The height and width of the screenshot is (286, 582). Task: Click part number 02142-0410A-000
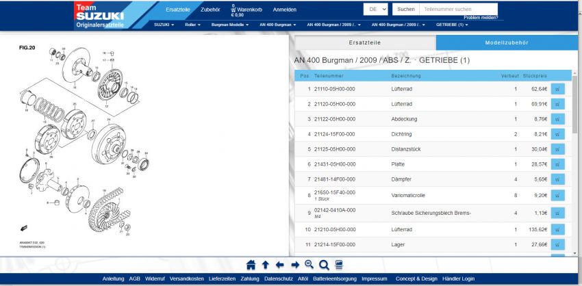pyautogui.click(x=334, y=210)
